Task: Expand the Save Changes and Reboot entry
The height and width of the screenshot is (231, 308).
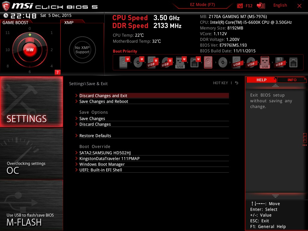Action: pos(103,101)
